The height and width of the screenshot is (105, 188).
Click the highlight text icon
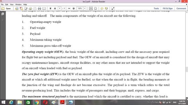(x=106, y=8)
